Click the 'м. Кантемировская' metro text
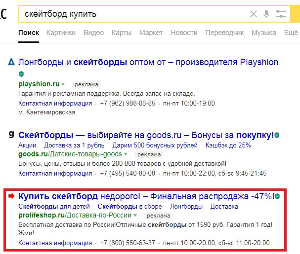 click(x=47, y=112)
